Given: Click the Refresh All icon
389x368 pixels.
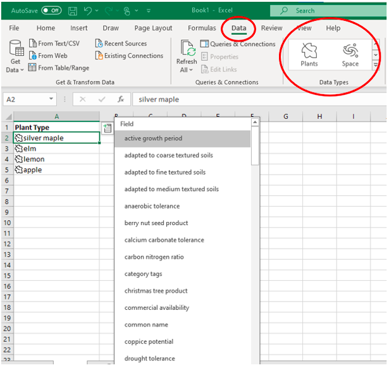Looking at the screenshot, I should [x=188, y=48].
